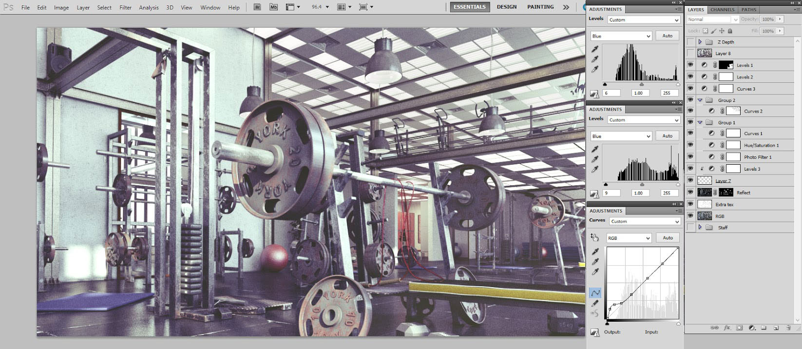Switch to the Channels tab
This screenshot has width=802, height=349.
pos(722,9)
